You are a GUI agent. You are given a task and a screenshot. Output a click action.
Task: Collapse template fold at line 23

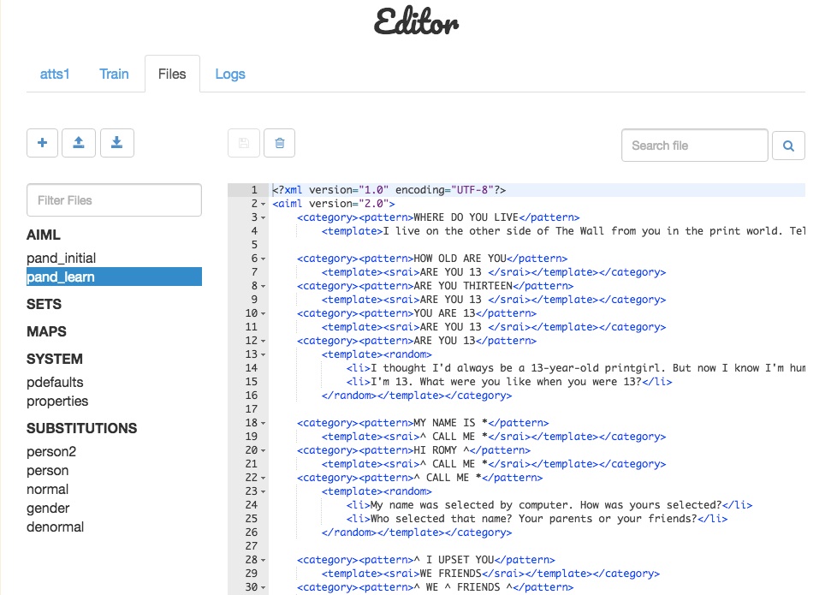point(264,491)
